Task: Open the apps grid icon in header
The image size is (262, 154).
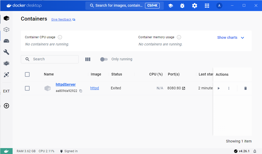Action: coord(207,6)
